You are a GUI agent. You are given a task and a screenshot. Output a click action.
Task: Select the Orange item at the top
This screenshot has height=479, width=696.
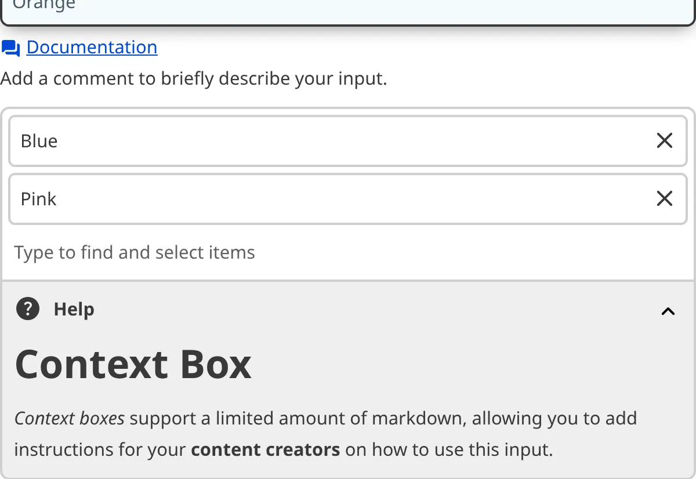pos(43,6)
